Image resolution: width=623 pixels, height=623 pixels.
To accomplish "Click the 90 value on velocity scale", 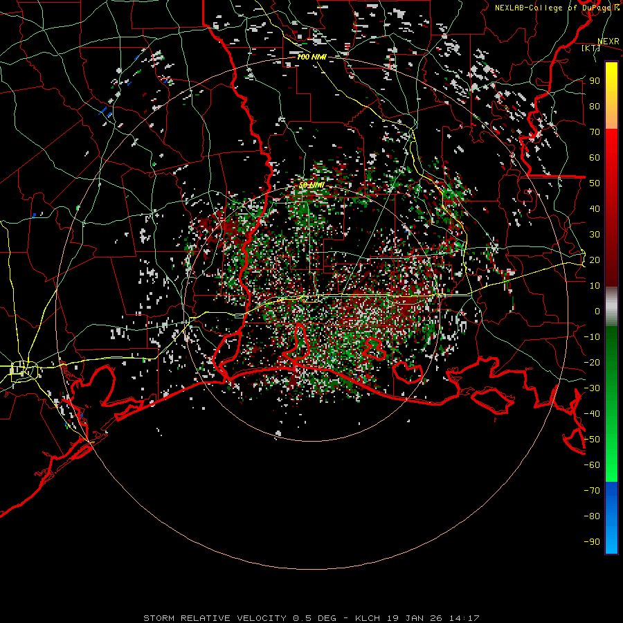I will point(595,81).
